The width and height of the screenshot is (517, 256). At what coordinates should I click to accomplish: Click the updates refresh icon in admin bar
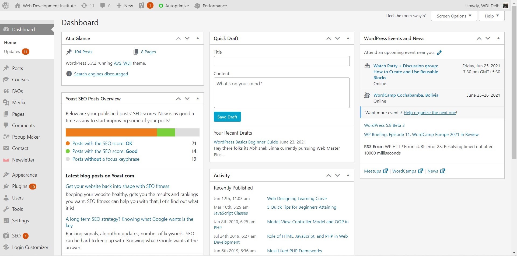pyautogui.click(x=84, y=6)
